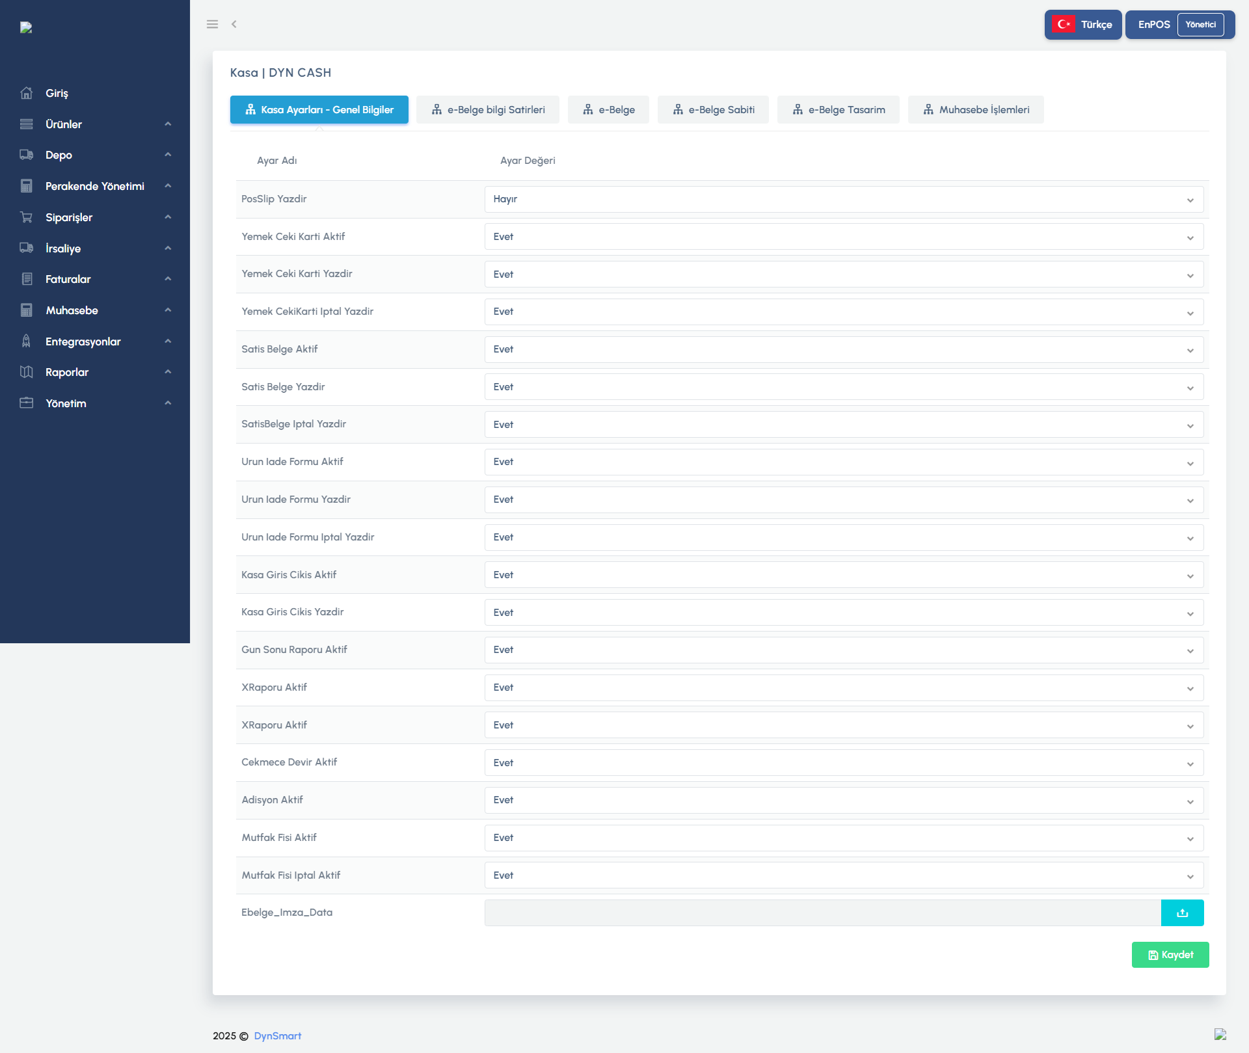1249x1053 pixels.
Task: Open the PosSlip Yazdir dropdown
Action: 843,199
